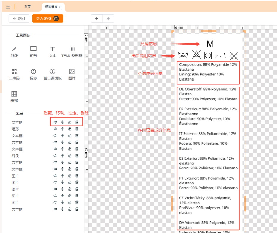Screen dimensions: 277x233
Task: Select the 线段 line tool
Action: click(x=14, y=52)
